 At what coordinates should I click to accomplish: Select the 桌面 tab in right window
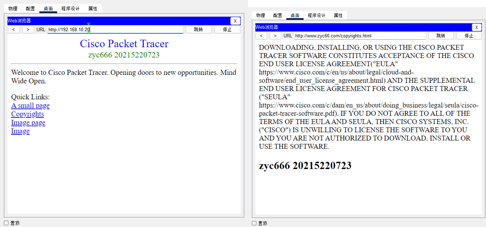295,15
